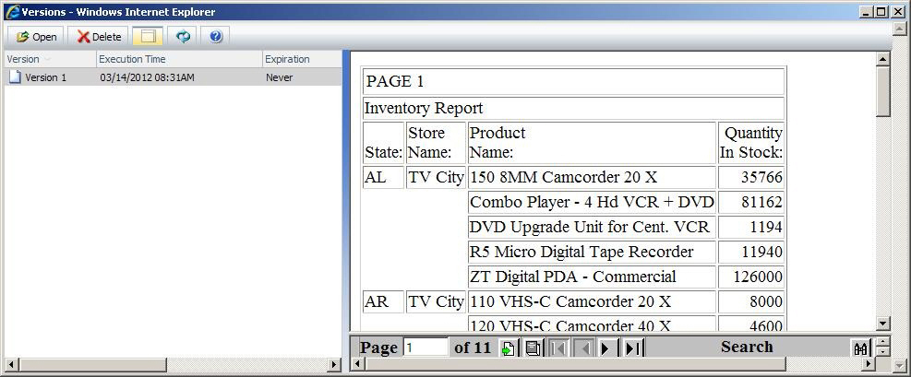The image size is (911, 377).
Task: Click report vertical scrollbar up arrow
Action: (x=882, y=59)
